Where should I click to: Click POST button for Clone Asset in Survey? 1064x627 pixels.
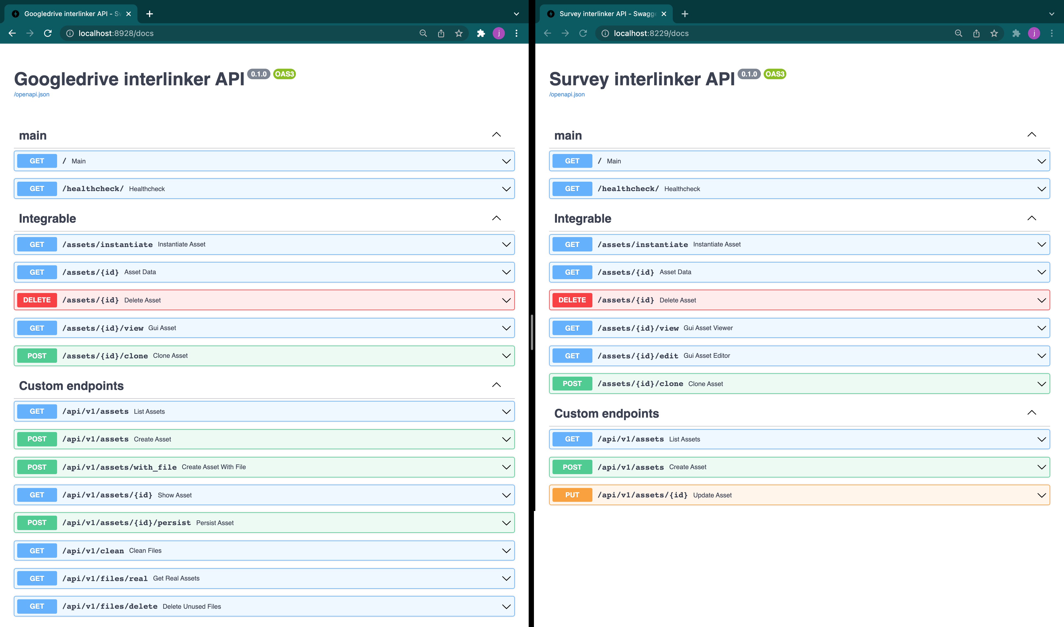click(x=572, y=384)
